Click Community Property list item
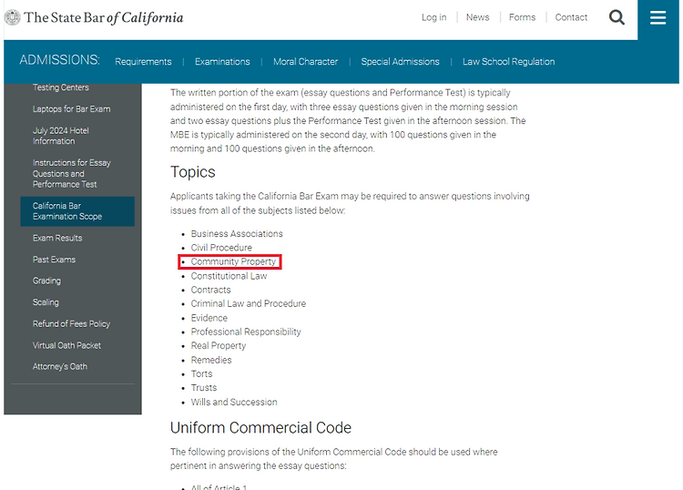 (x=233, y=261)
